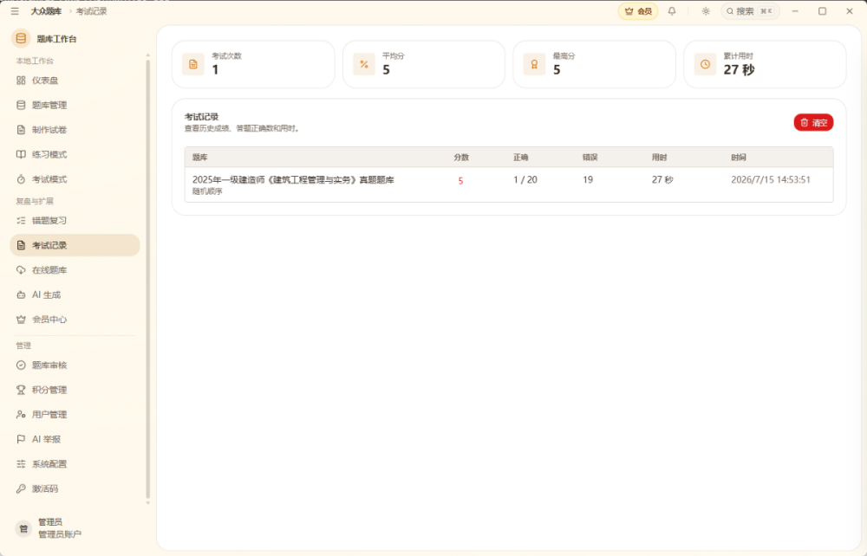Open the AI 举报 label in sidebar
This screenshot has height=556, width=867.
click(47, 439)
